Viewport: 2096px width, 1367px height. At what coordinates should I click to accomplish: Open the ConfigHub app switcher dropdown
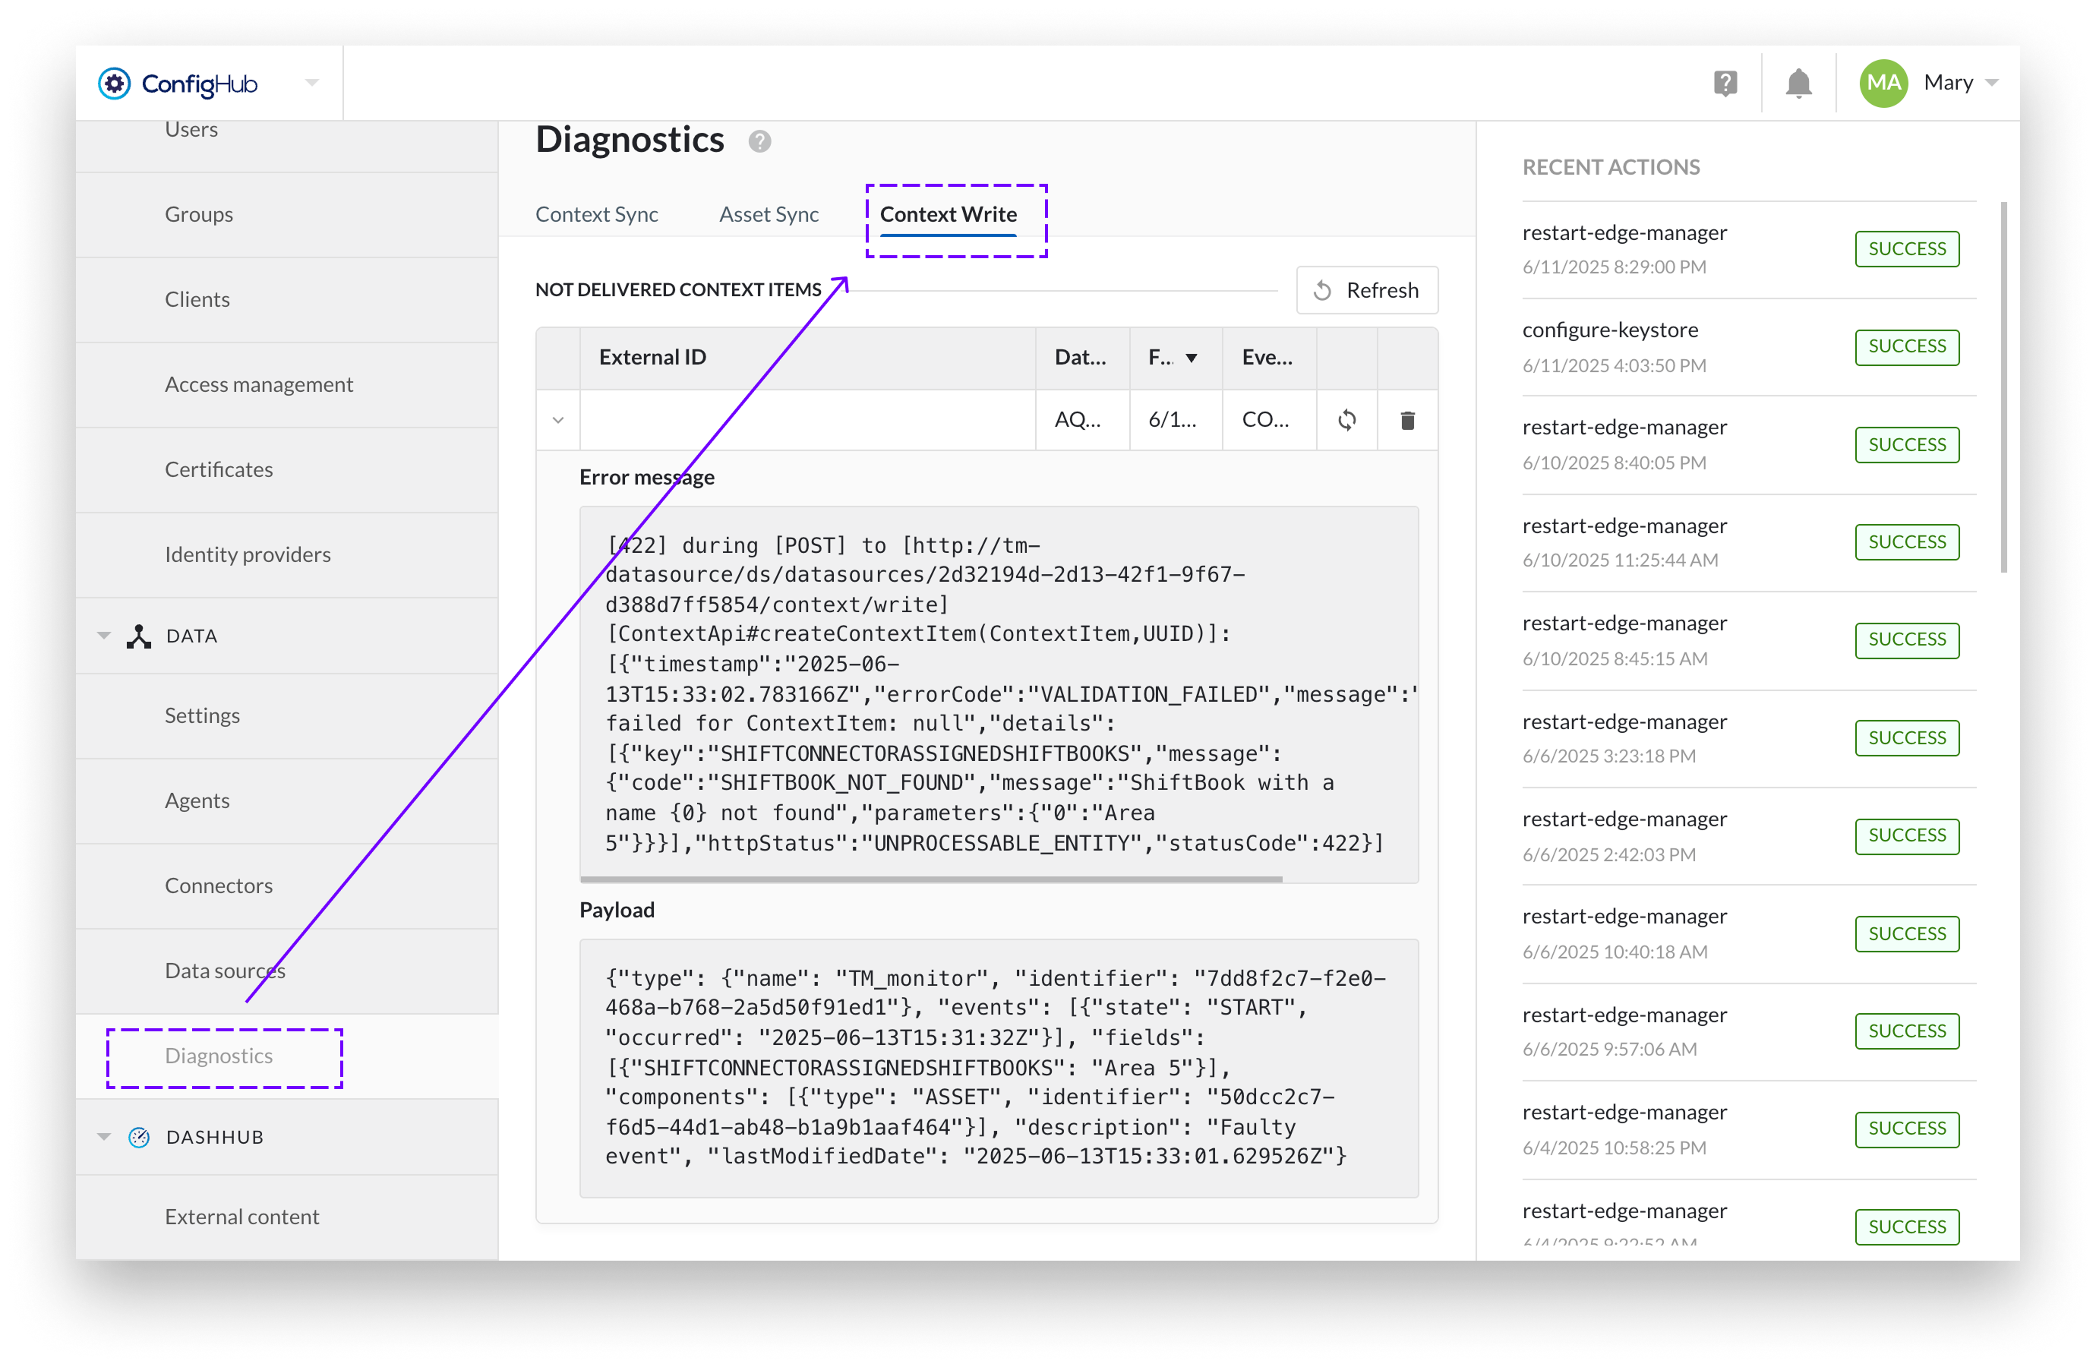point(312,83)
